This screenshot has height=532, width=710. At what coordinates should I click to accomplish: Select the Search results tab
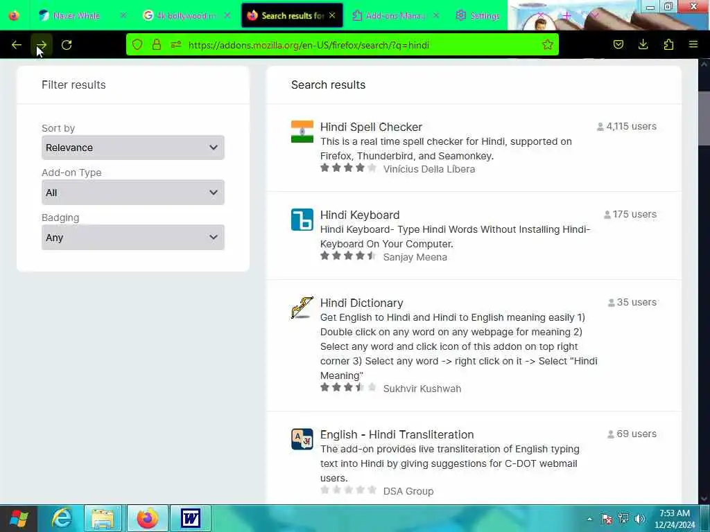292,15
